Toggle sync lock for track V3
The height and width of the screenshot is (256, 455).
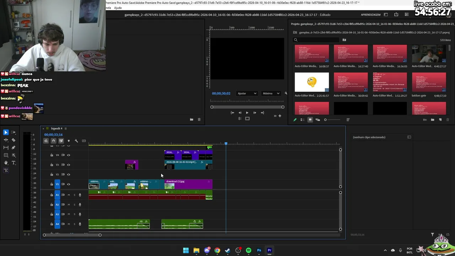pos(63,165)
